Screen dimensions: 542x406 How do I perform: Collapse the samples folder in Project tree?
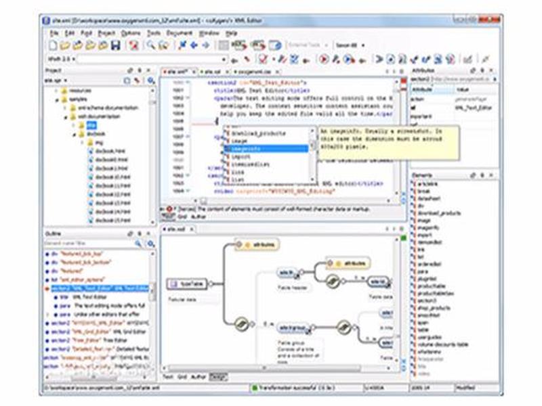click(57, 99)
